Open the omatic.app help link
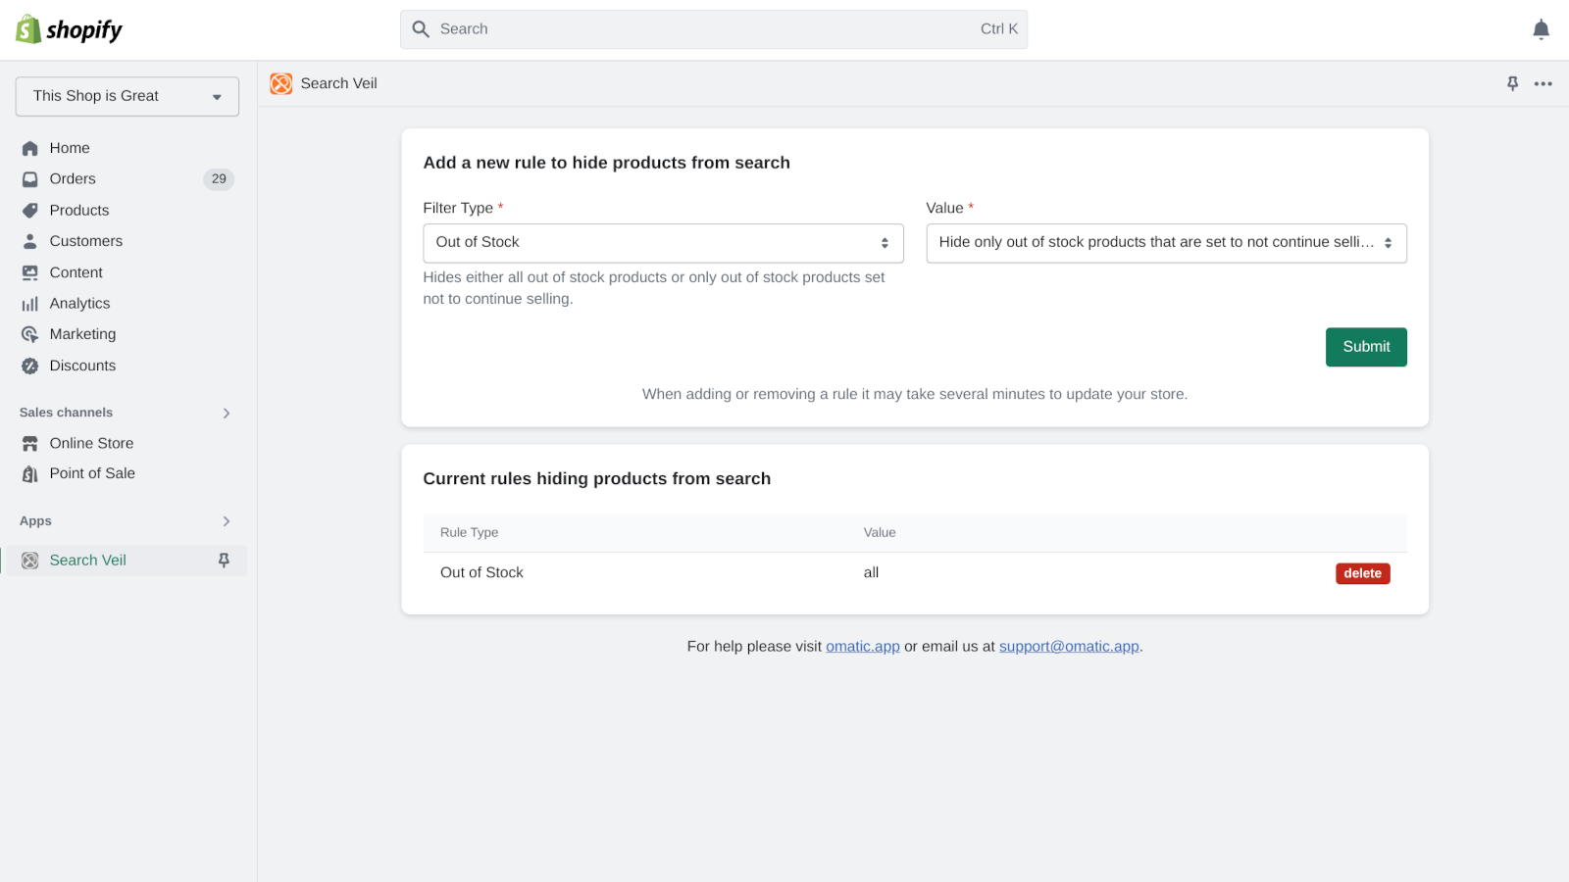Viewport: 1569px width, 882px height. pyautogui.click(x=862, y=646)
